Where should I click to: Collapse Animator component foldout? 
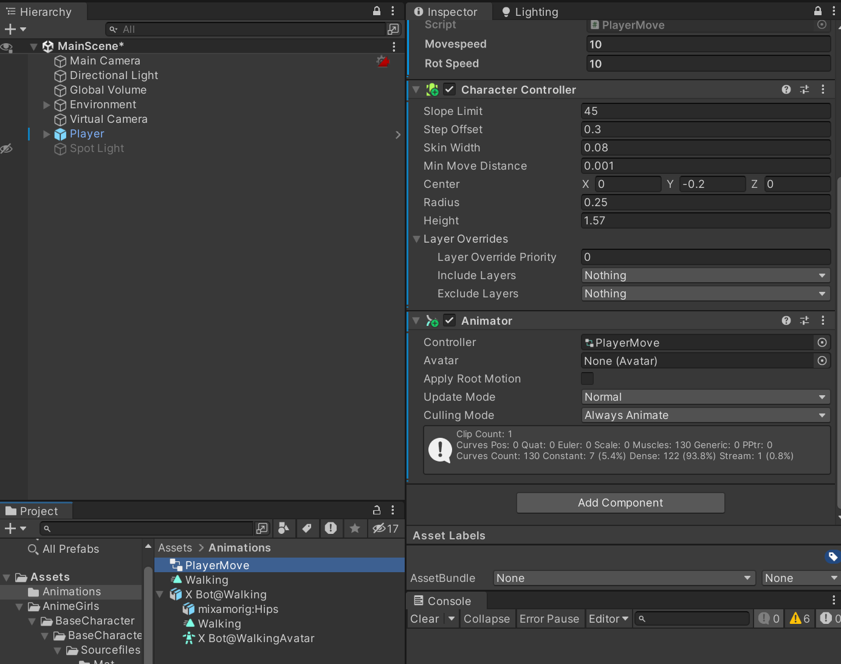(416, 320)
